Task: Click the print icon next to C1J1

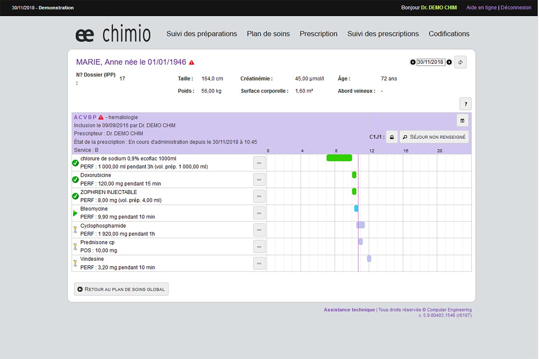Action: (392, 137)
